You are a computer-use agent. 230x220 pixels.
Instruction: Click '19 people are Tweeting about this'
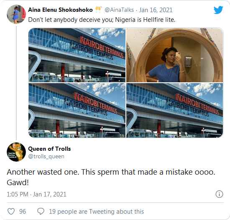pos(96,212)
